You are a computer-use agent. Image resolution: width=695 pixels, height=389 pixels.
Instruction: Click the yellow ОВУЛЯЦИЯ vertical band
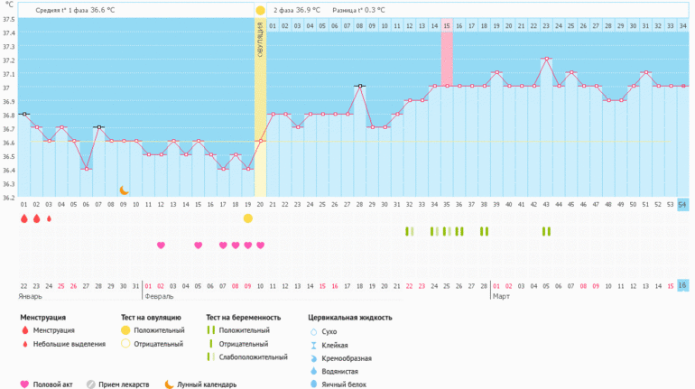click(260, 108)
